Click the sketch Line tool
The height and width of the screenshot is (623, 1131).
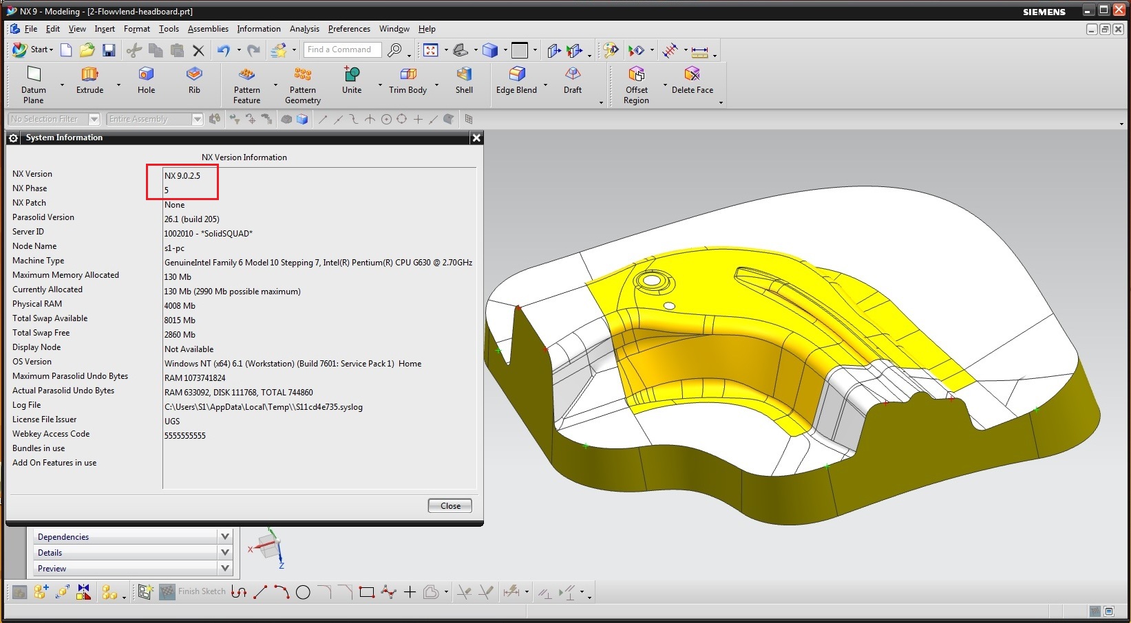260,592
